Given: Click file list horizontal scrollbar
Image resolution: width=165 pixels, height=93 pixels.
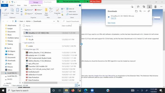Looking at the screenshot, I should point(40,83).
